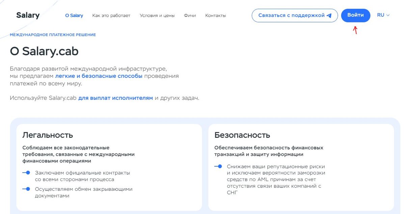This screenshot has width=405, height=214.
Task: Click the "Безопасность" card heading
Action: click(242, 135)
